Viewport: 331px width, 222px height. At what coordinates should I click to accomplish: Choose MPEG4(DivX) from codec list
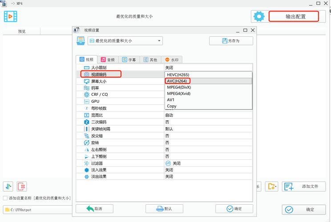(208, 87)
